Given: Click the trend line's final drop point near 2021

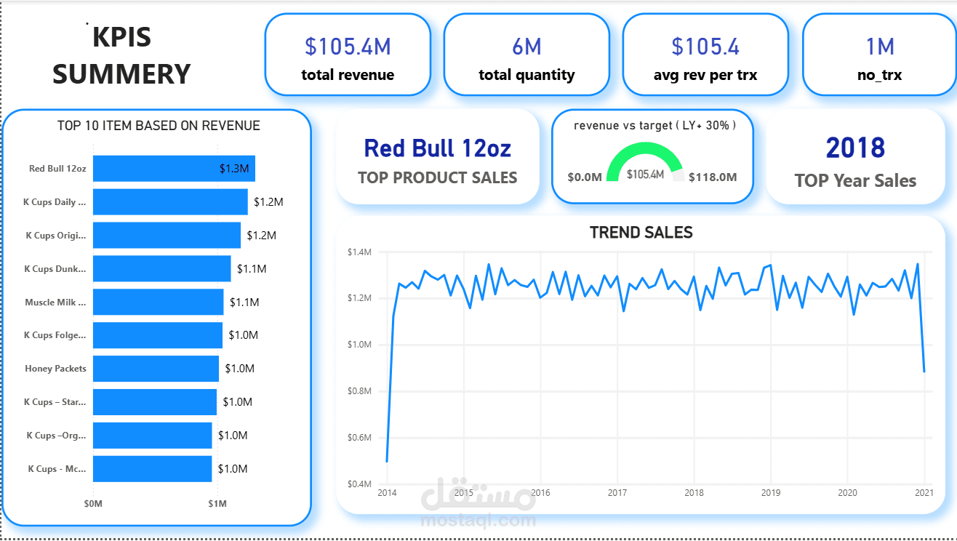Looking at the screenshot, I should click(x=924, y=371).
